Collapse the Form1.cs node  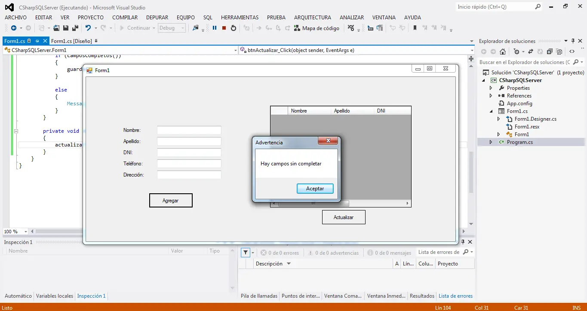pos(491,111)
